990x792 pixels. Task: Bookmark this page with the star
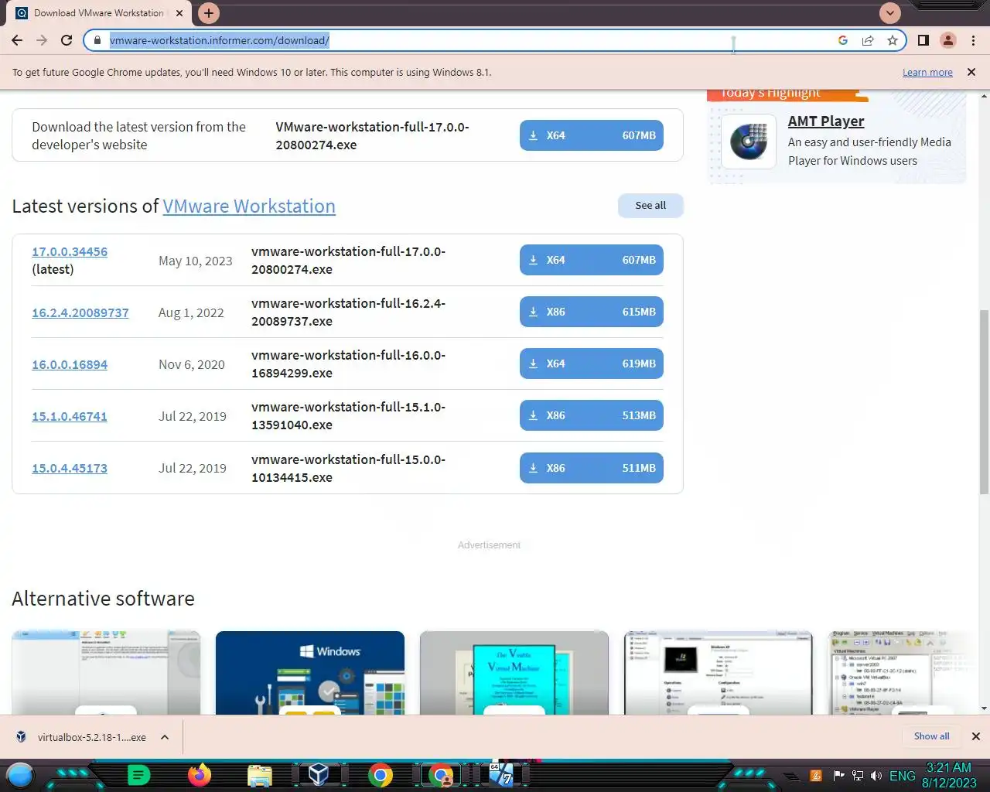click(893, 40)
